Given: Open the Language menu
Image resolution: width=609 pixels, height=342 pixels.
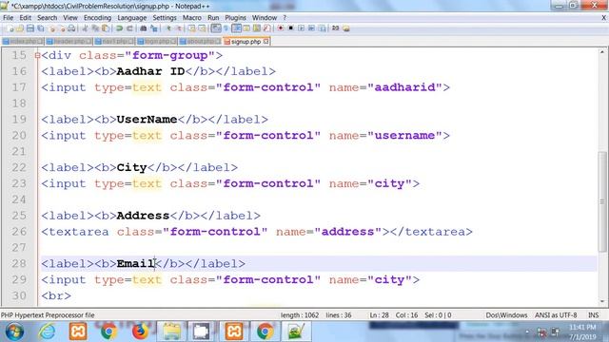Looking at the screenshot, I should coord(132,18).
